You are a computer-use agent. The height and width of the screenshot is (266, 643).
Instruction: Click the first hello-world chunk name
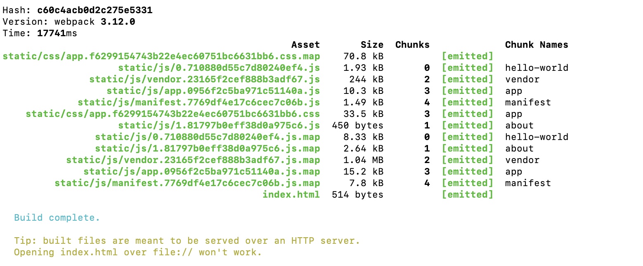(x=537, y=68)
